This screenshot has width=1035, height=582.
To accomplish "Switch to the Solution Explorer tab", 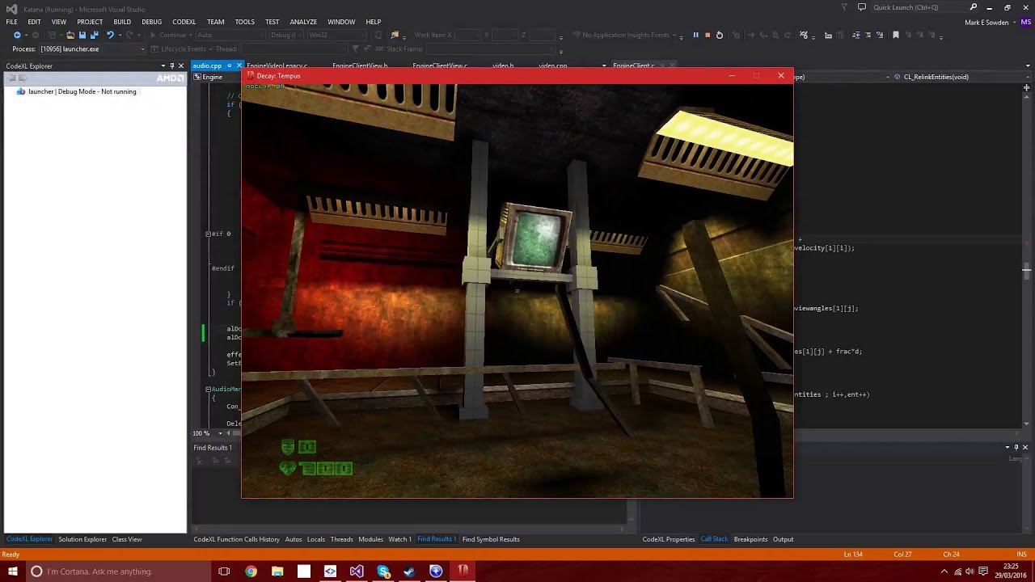I will pos(82,539).
